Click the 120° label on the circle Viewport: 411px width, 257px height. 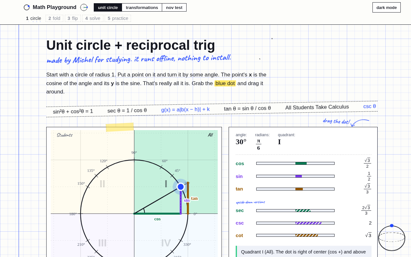click(103, 161)
